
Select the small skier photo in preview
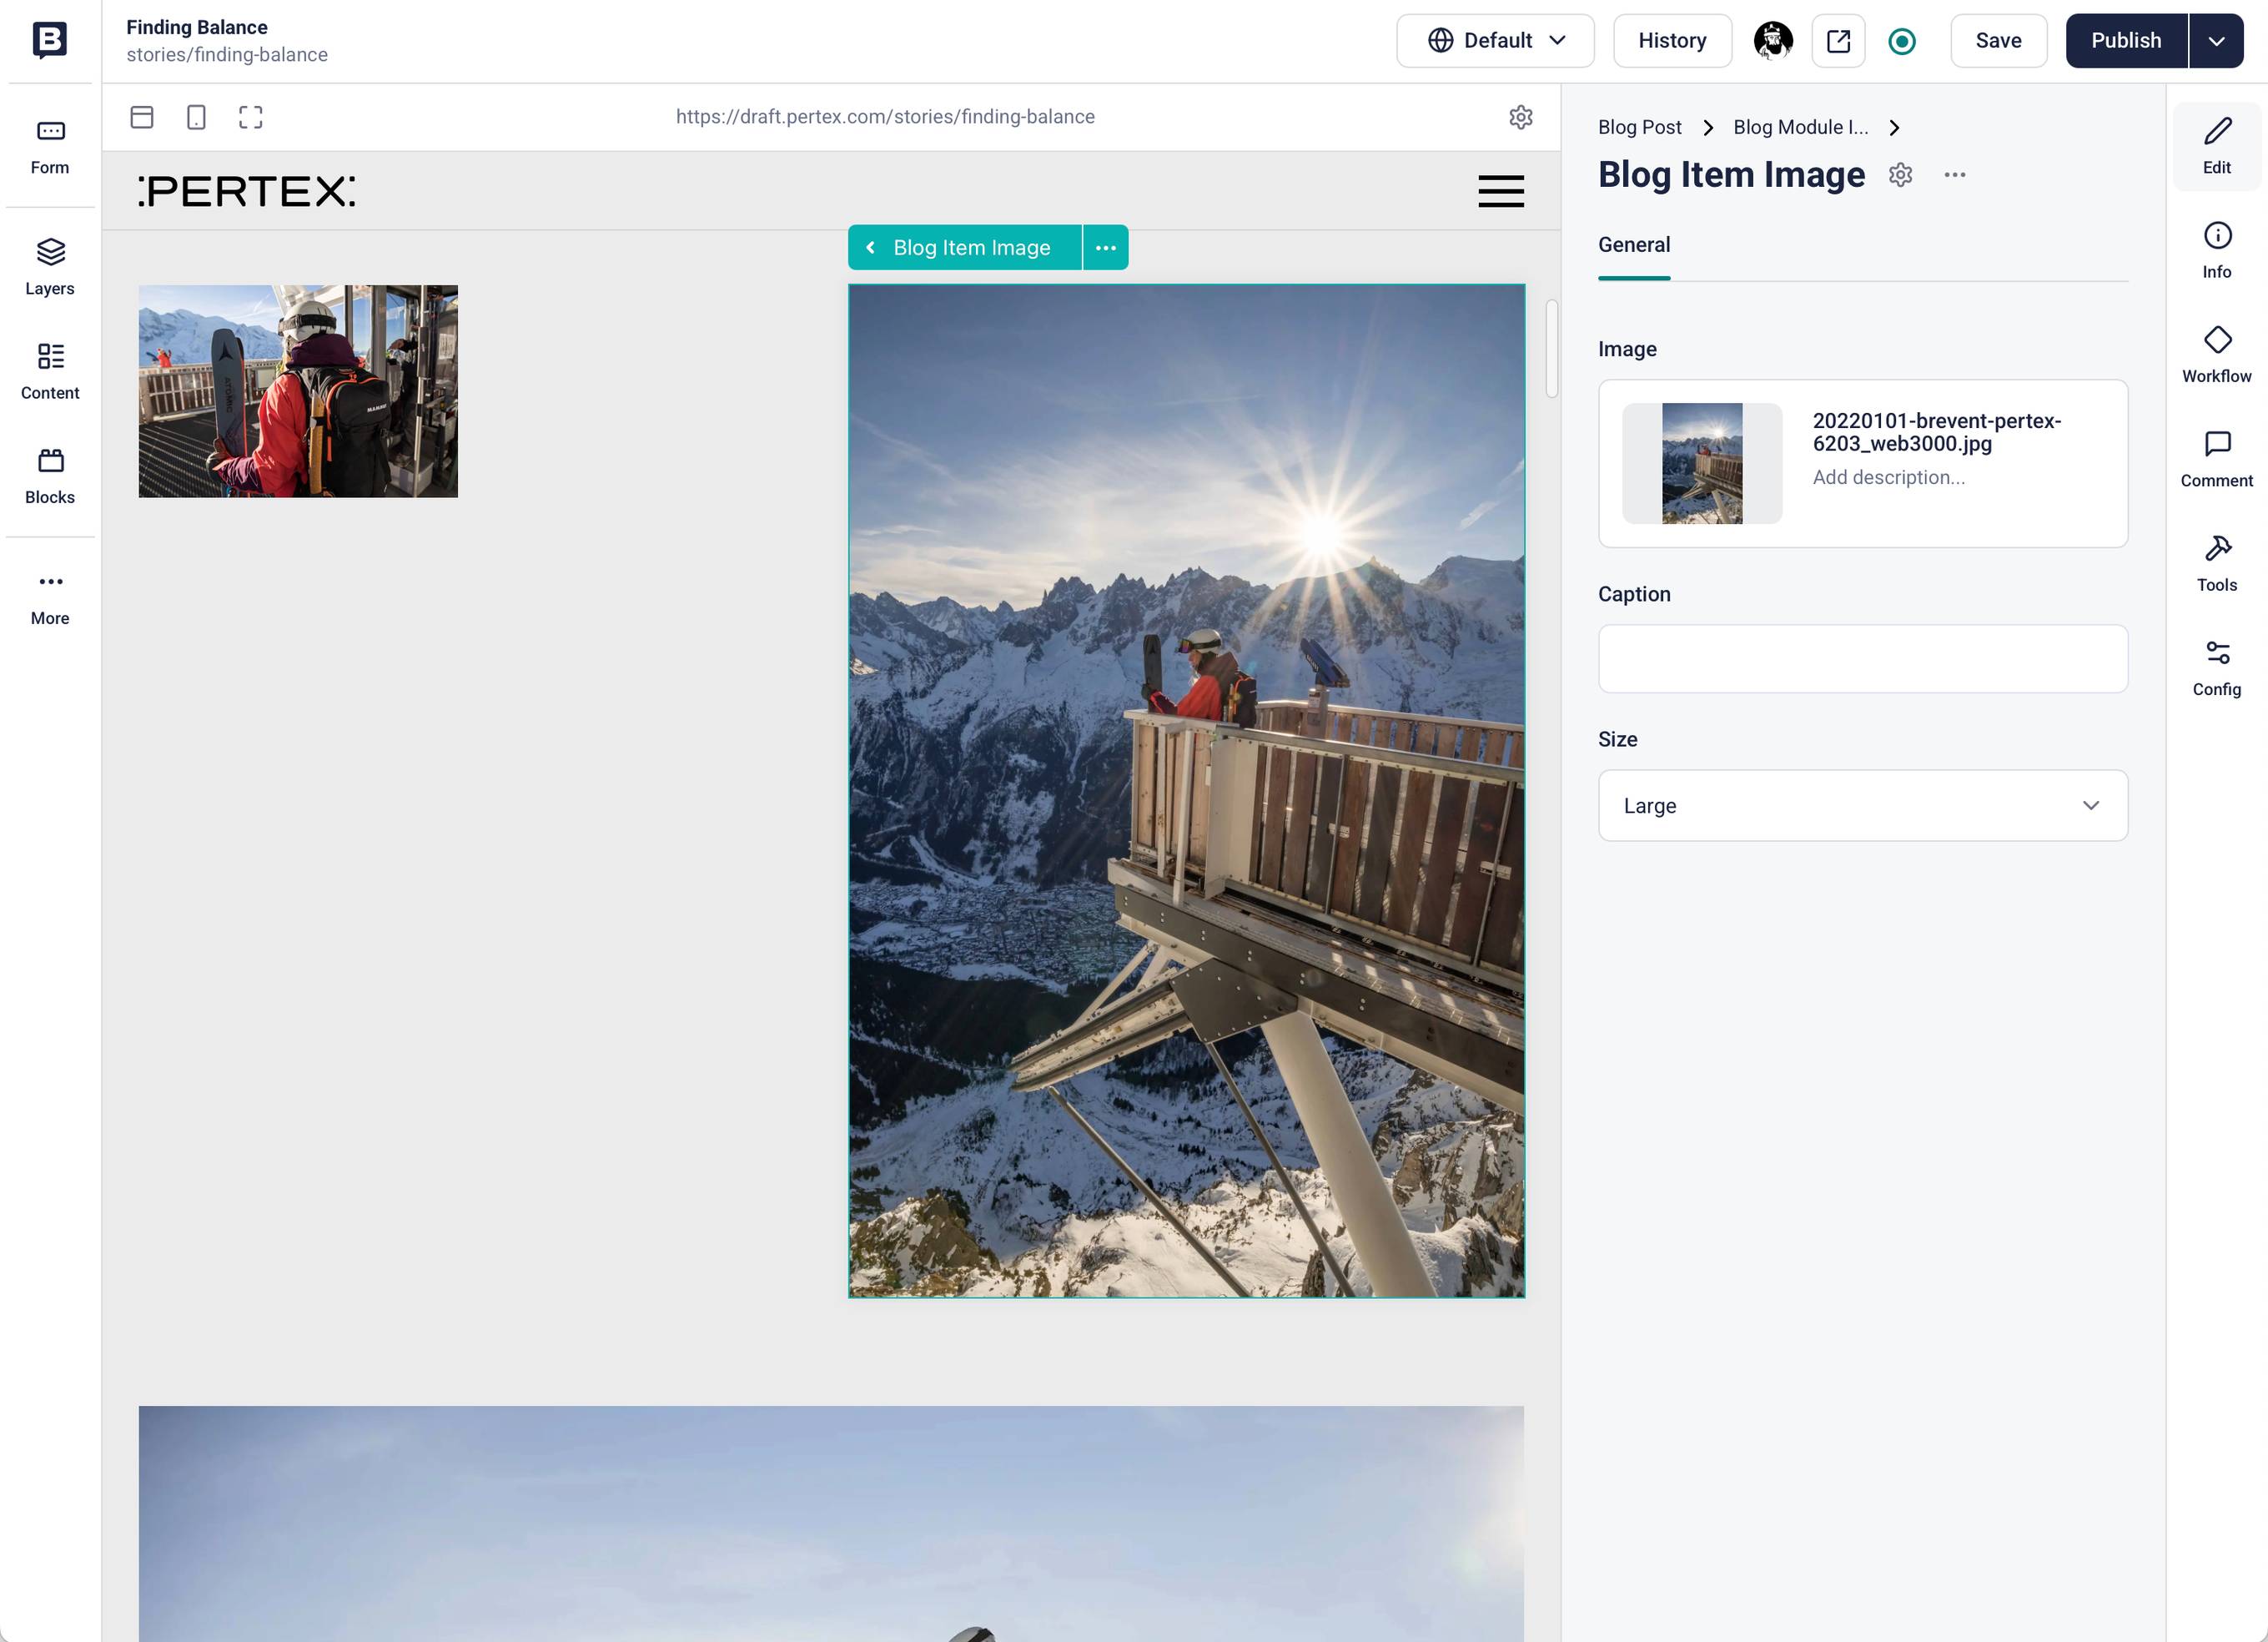point(298,391)
